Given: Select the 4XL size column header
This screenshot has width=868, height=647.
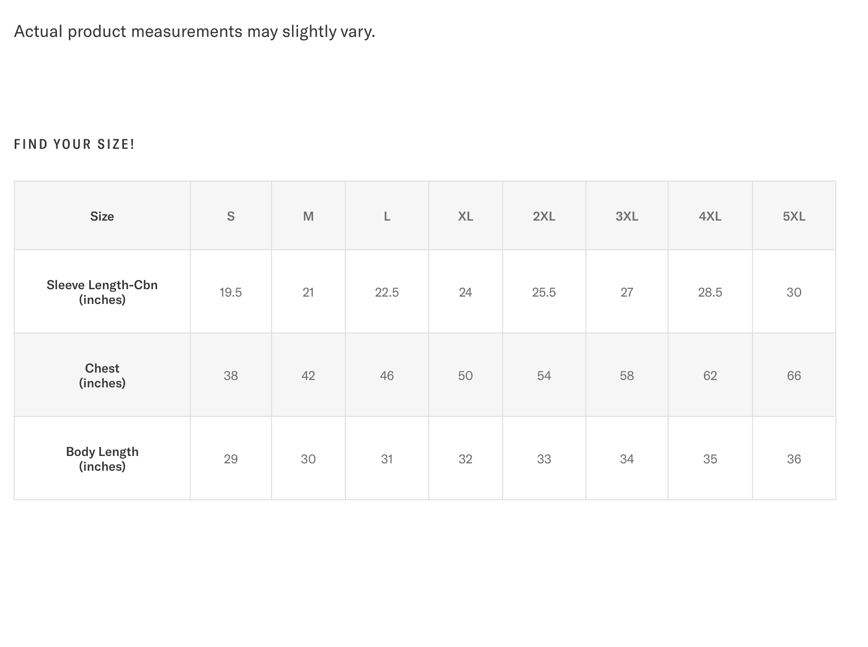Looking at the screenshot, I should pyautogui.click(x=710, y=216).
